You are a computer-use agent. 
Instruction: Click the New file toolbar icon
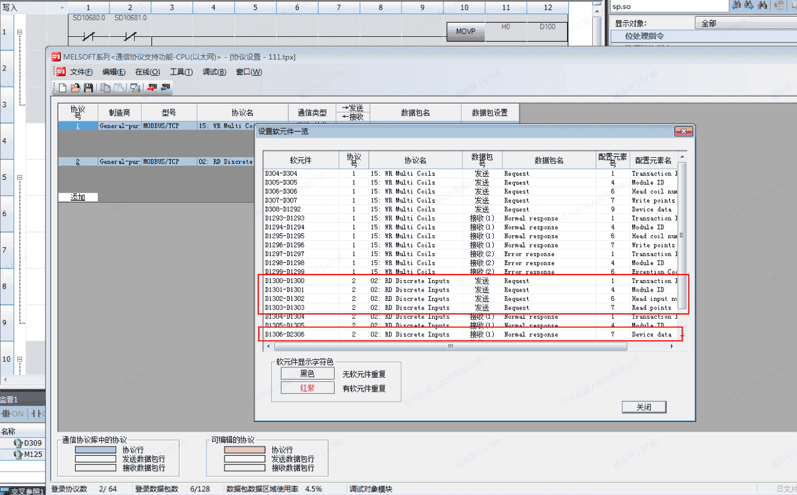[x=63, y=88]
